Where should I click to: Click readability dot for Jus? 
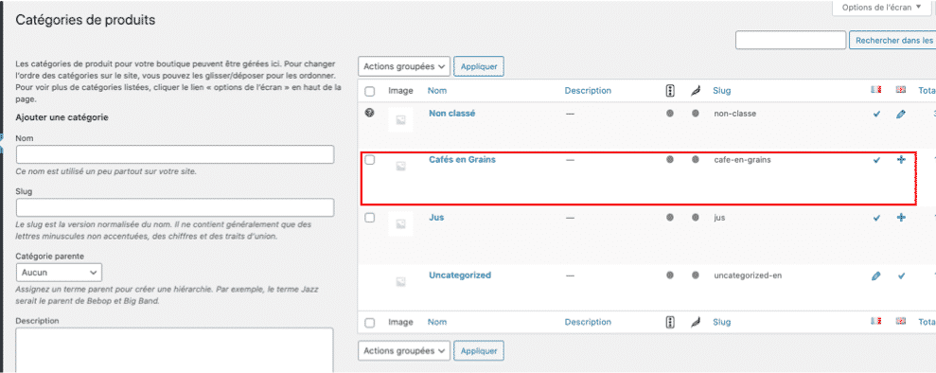tap(695, 218)
